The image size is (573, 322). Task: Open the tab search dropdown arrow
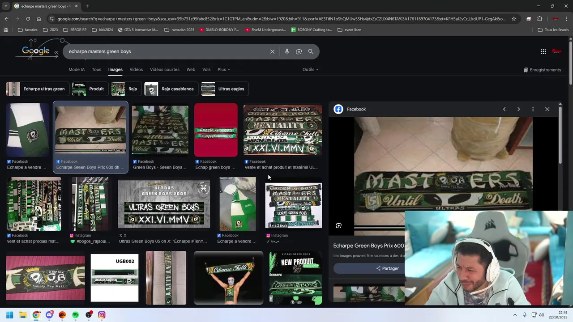pyautogui.click(x=6, y=6)
